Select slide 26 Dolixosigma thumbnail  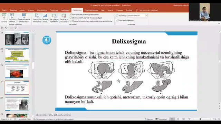(x=17, y=87)
